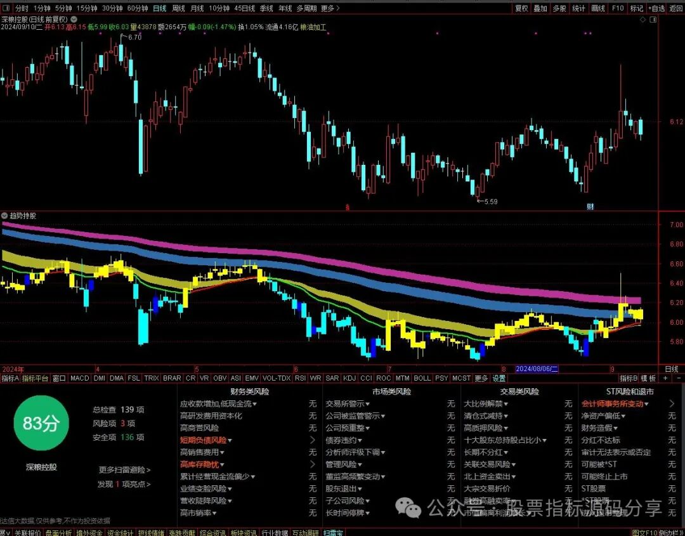Viewport: 685px width, 536px height.
Task: Select the BOLL indicator
Action: pyautogui.click(x=422, y=378)
